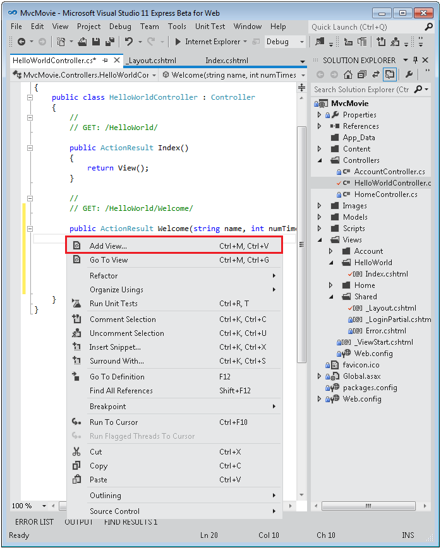The height and width of the screenshot is (548, 441).
Task: Open the Refactor submenu
Action: pyautogui.click(x=174, y=276)
